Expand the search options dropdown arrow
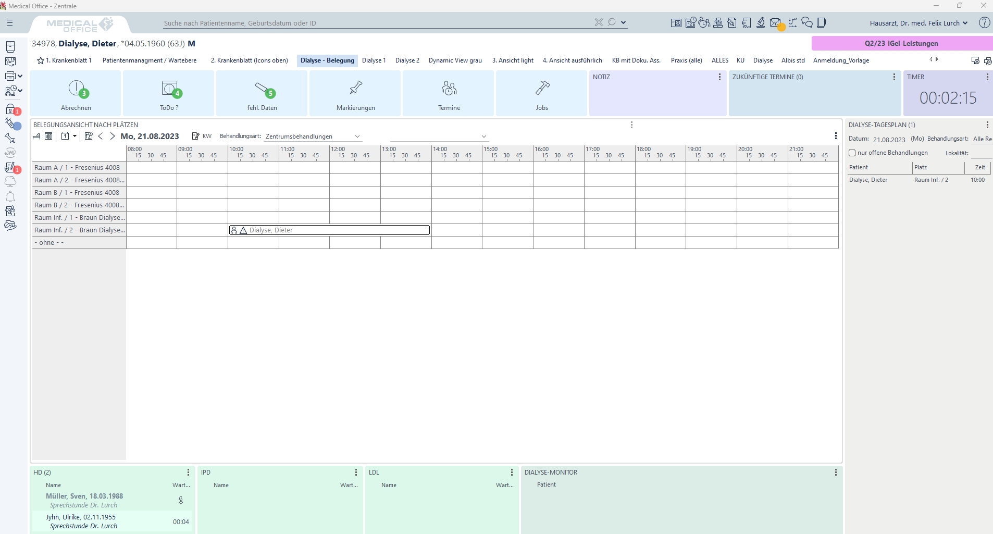The image size is (993, 534). pyautogui.click(x=623, y=22)
